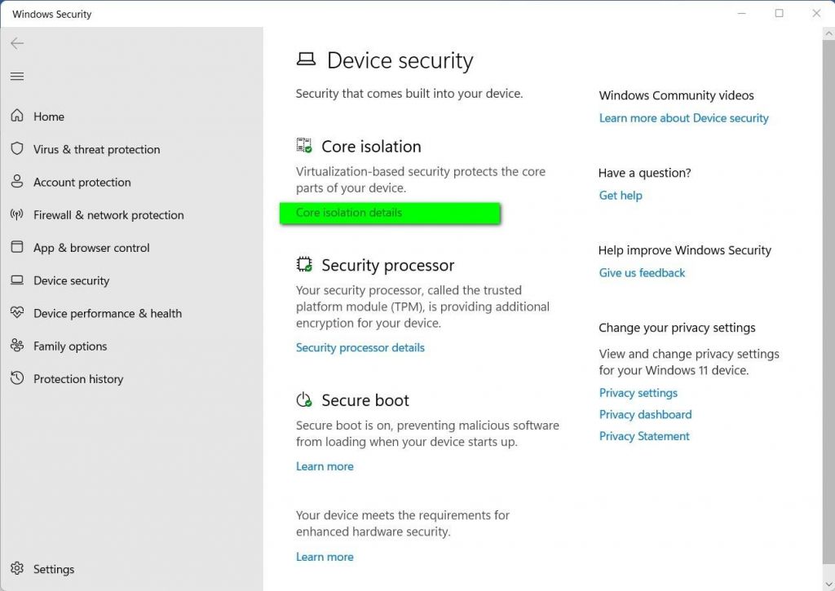Open Home from the sidebar house icon
Image resolution: width=835 pixels, height=591 pixels.
coord(17,116)
